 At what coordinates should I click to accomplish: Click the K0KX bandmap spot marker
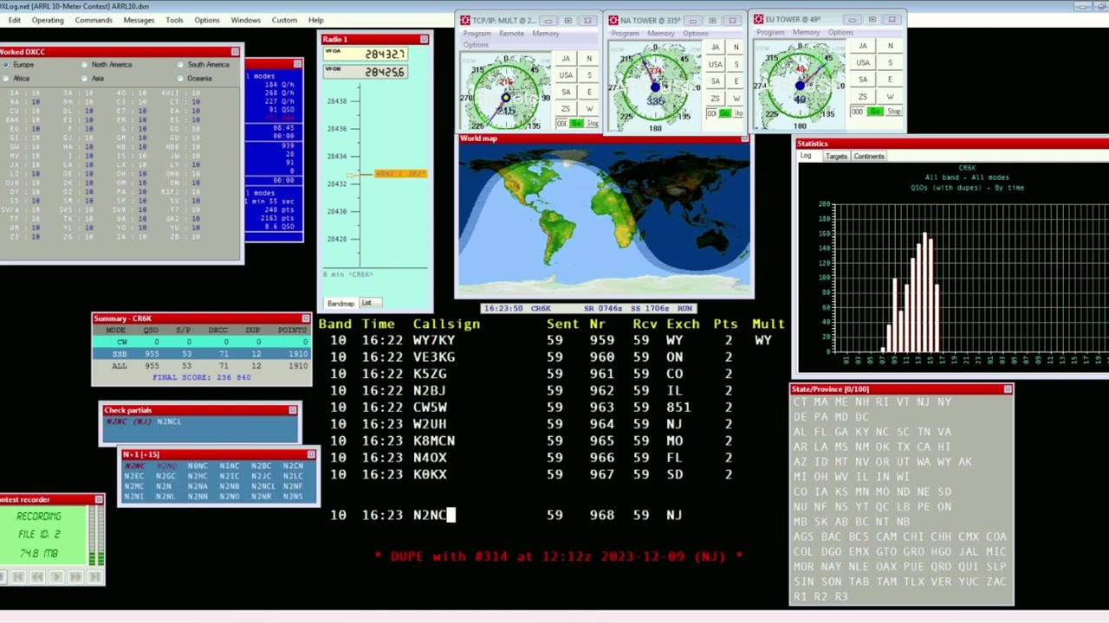400,174
